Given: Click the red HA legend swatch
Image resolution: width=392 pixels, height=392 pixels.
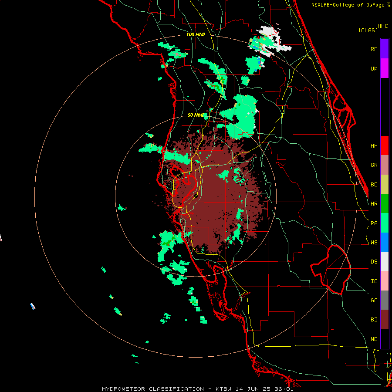Looking at the screenshot, I should 385,145.
